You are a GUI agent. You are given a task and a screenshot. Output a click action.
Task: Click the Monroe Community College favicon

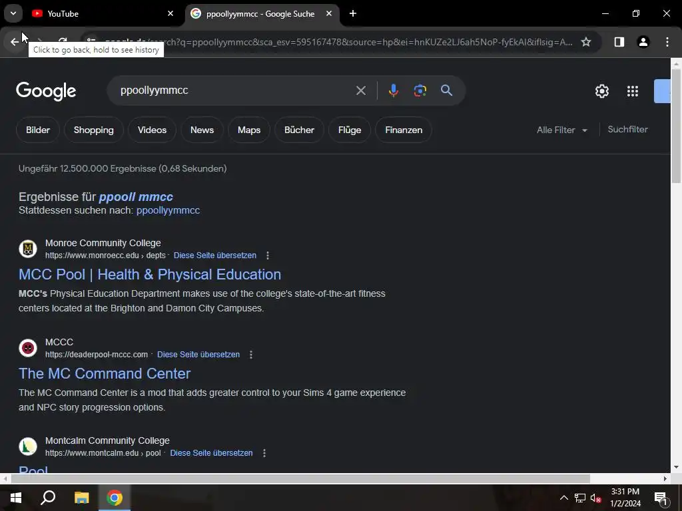[28, 249]
